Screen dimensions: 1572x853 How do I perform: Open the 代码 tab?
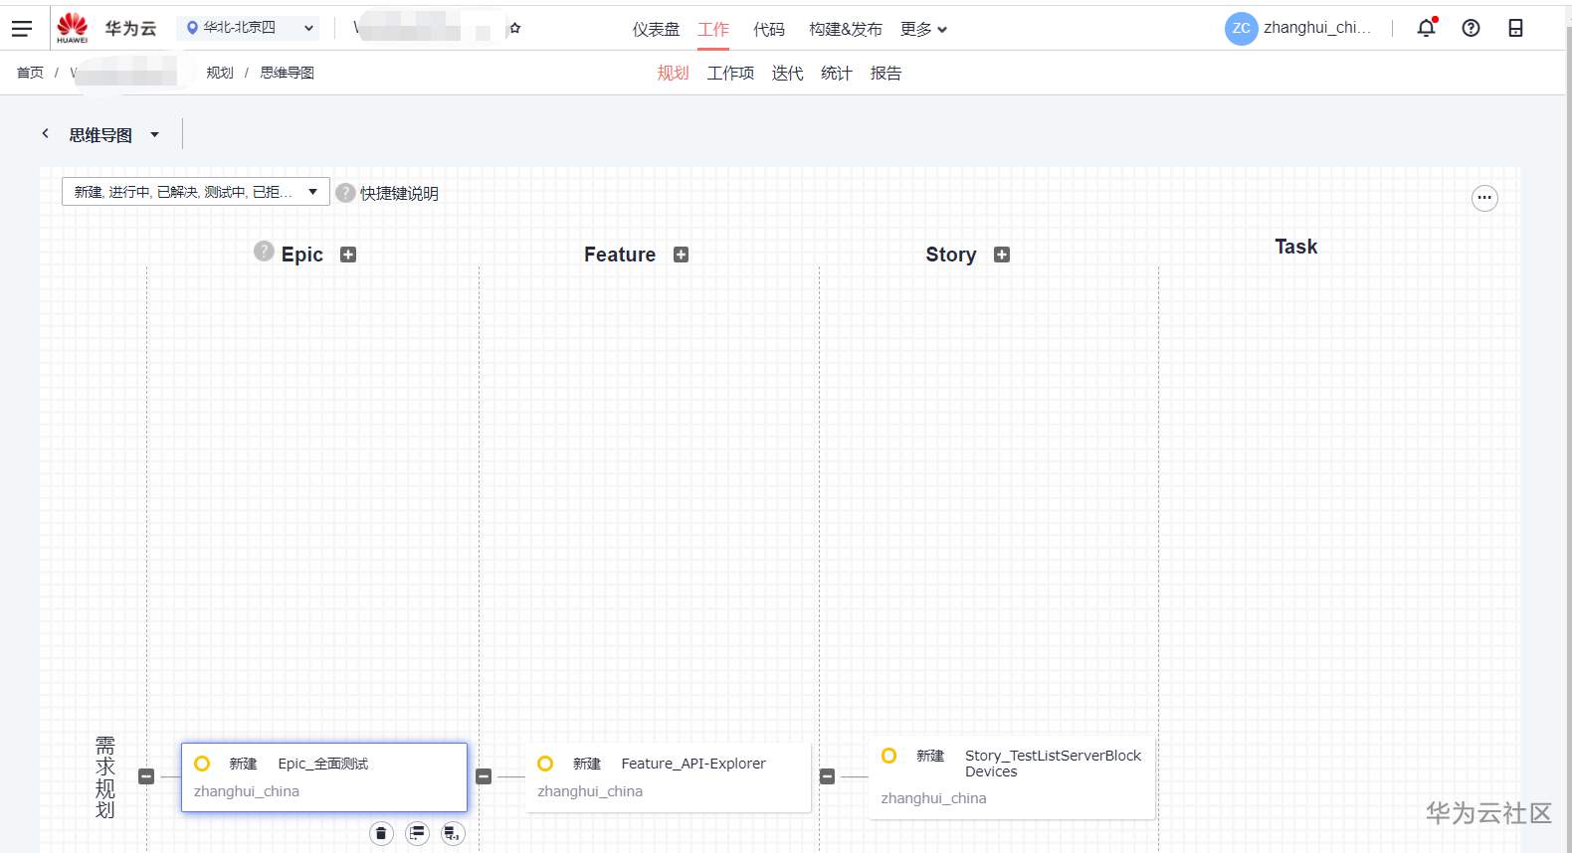click(769, 29)
